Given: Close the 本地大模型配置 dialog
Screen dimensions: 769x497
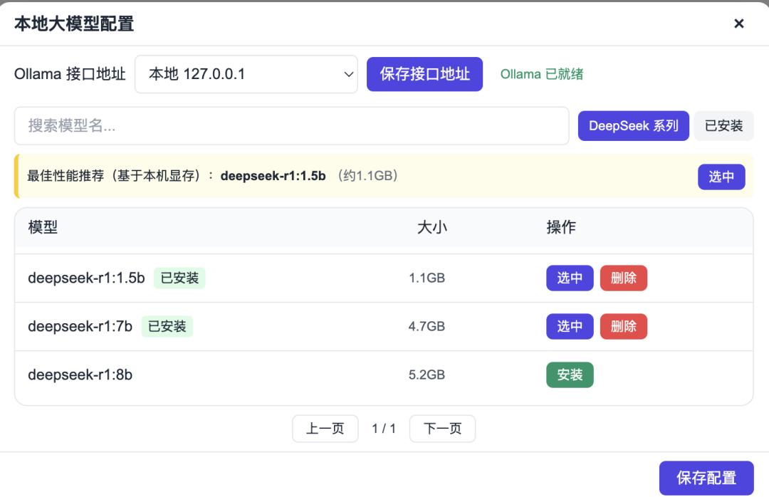Looking at the screenshot, I should tap(739, 23).
